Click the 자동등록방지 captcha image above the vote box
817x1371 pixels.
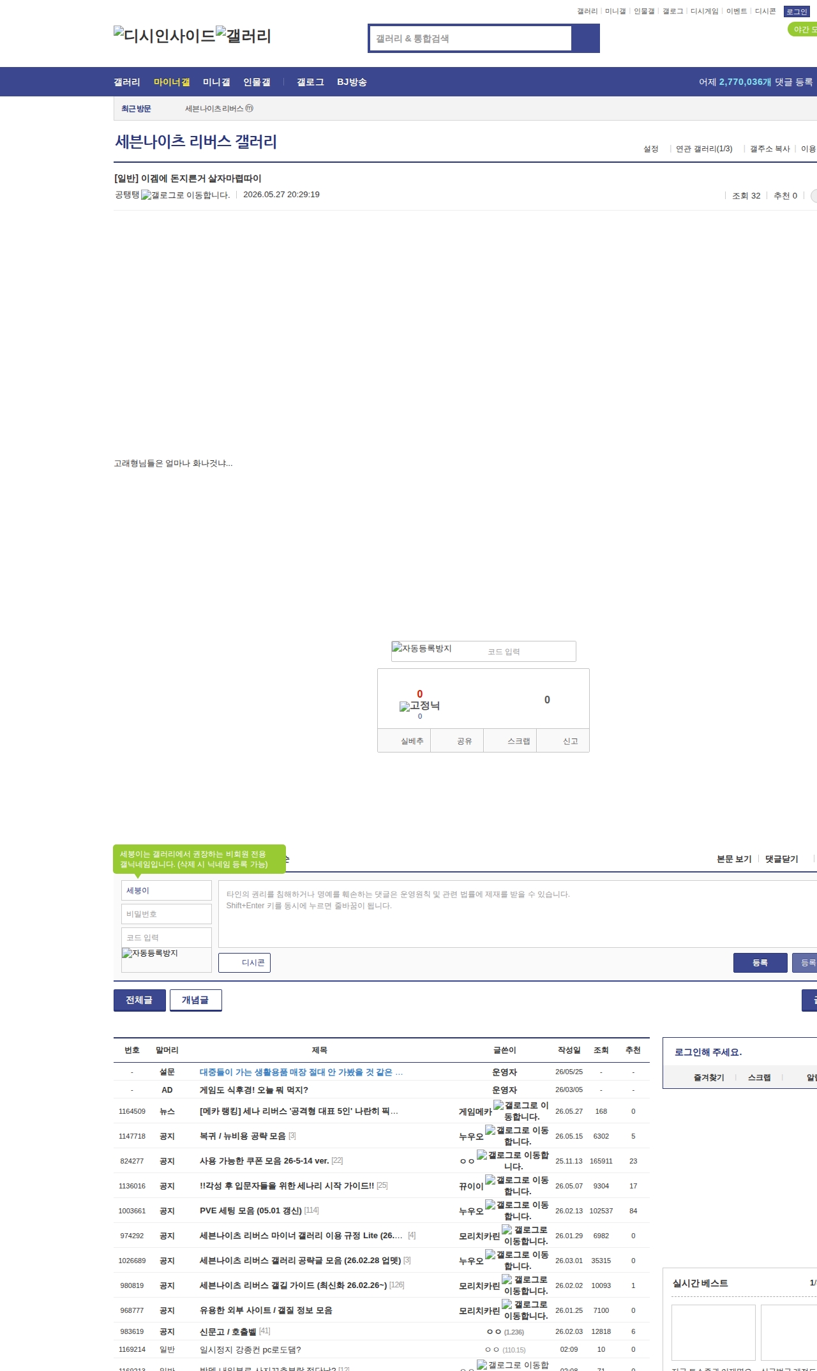[422, 648]
